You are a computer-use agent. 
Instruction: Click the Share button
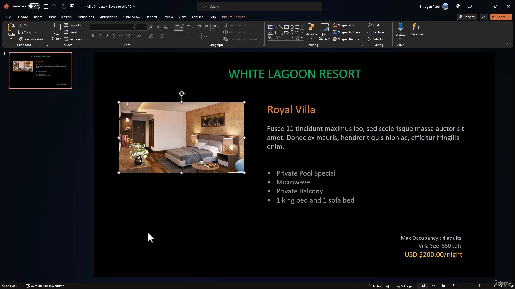click(499, 17)
